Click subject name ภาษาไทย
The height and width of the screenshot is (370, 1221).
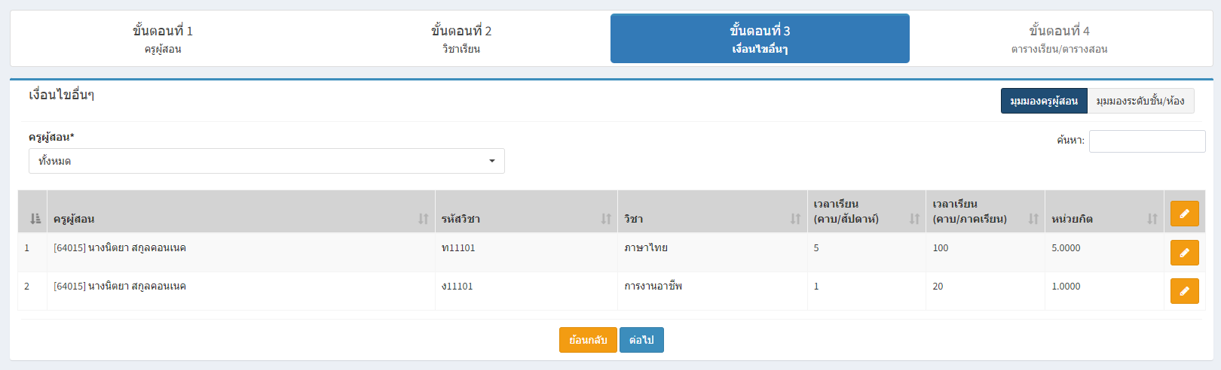click(x=646, y=248)
